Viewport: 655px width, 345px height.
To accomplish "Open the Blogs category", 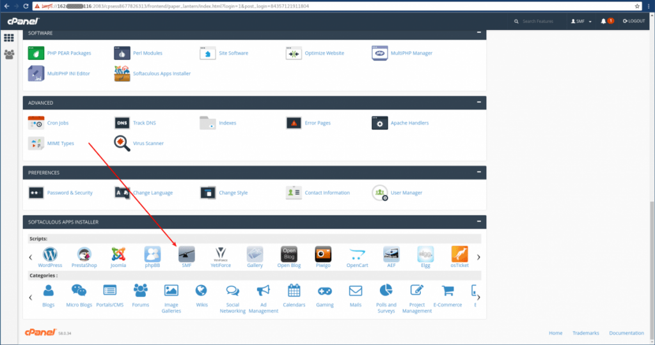I will [x=49, y=295].
